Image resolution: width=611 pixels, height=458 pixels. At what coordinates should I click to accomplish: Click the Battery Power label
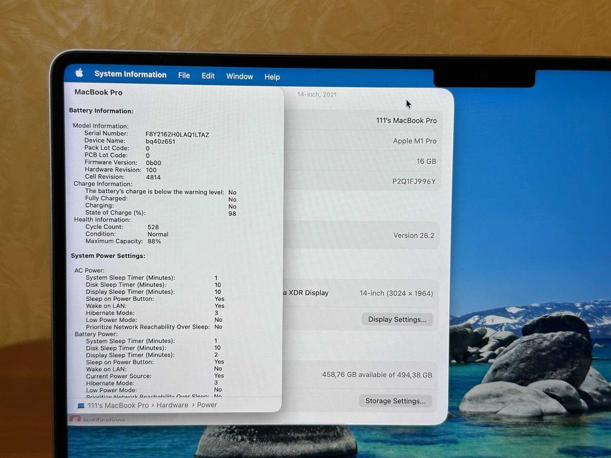coord(96,334)
